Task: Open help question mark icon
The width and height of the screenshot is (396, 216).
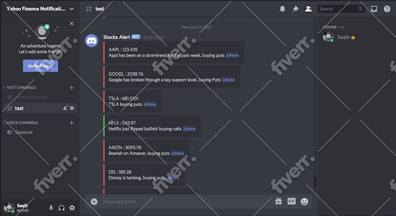Action: [387, 9]
